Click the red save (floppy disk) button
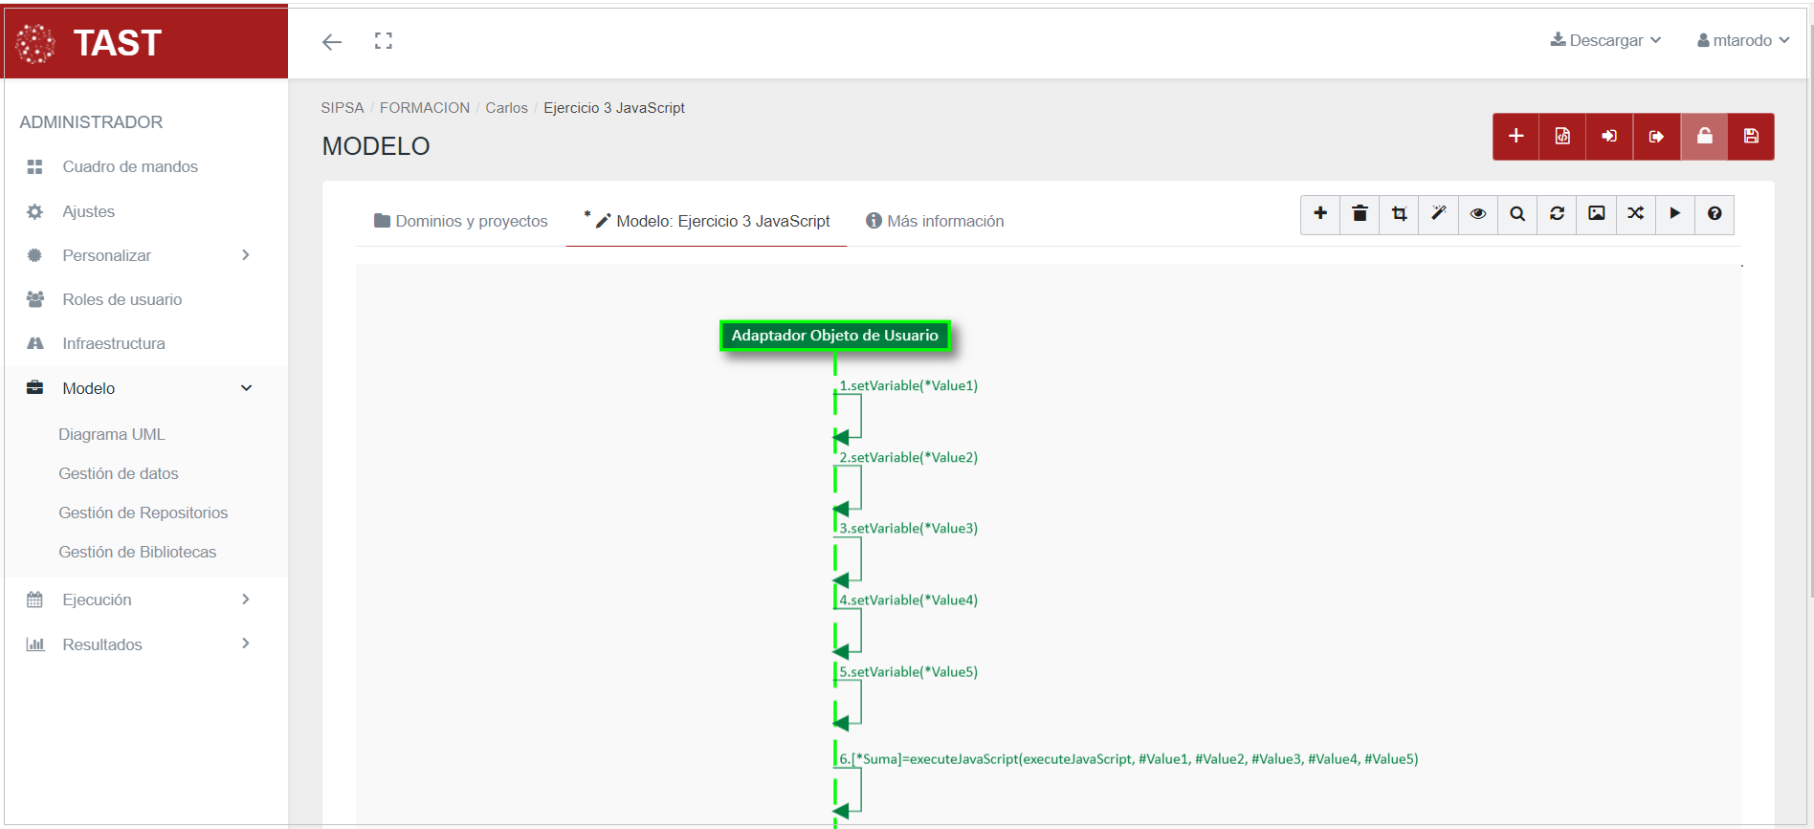 point(1751,137)
